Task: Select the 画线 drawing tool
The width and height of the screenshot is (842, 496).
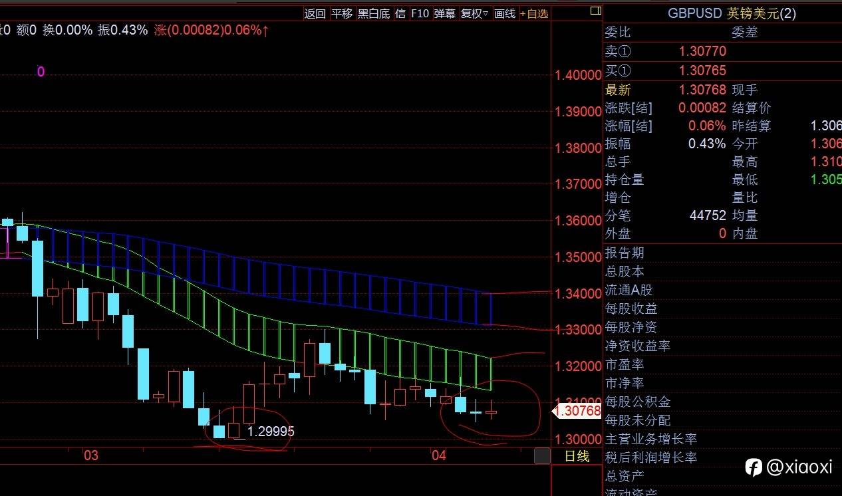Action: [x=505, y=13]
